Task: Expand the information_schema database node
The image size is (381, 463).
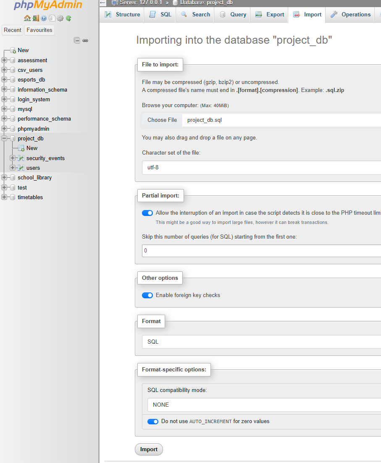Action: 4,89
